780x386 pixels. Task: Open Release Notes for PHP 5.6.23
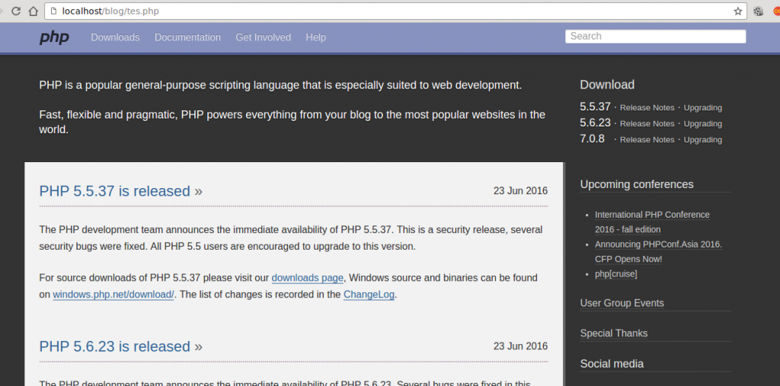[647, 124]
